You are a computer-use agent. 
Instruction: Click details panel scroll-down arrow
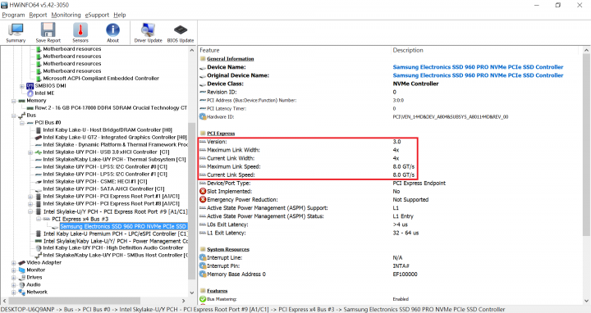(x=586, y=301)
